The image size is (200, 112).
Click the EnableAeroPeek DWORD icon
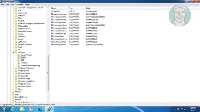click(52, 42)
